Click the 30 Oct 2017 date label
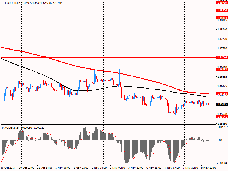Screen dimensions: 228x171 (x=8, y=168)
